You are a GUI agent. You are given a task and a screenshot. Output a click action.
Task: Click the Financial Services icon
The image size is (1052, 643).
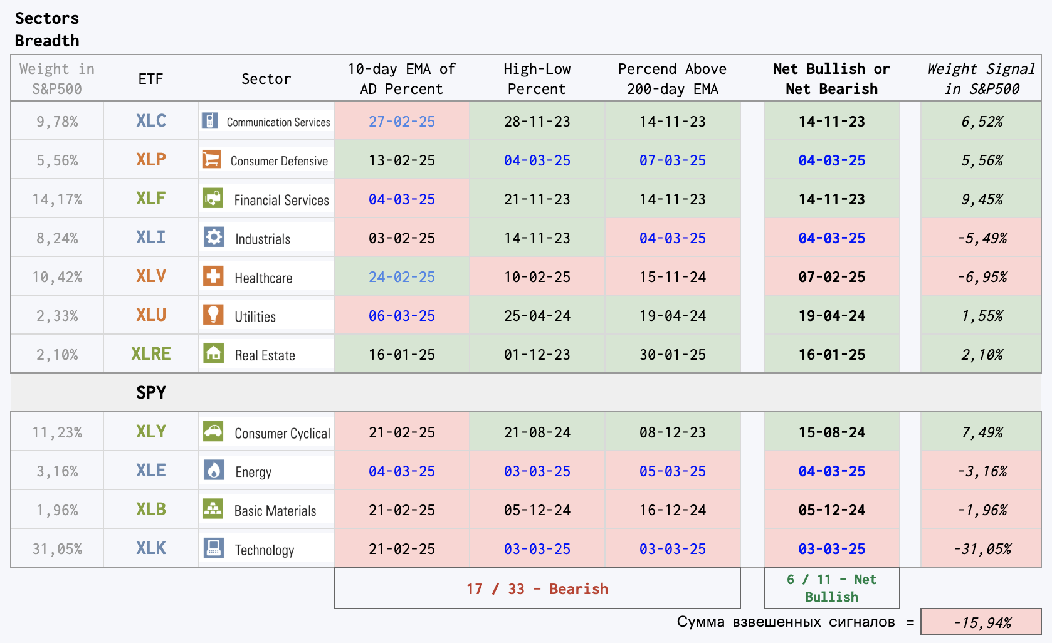click(x=213, y=198)
